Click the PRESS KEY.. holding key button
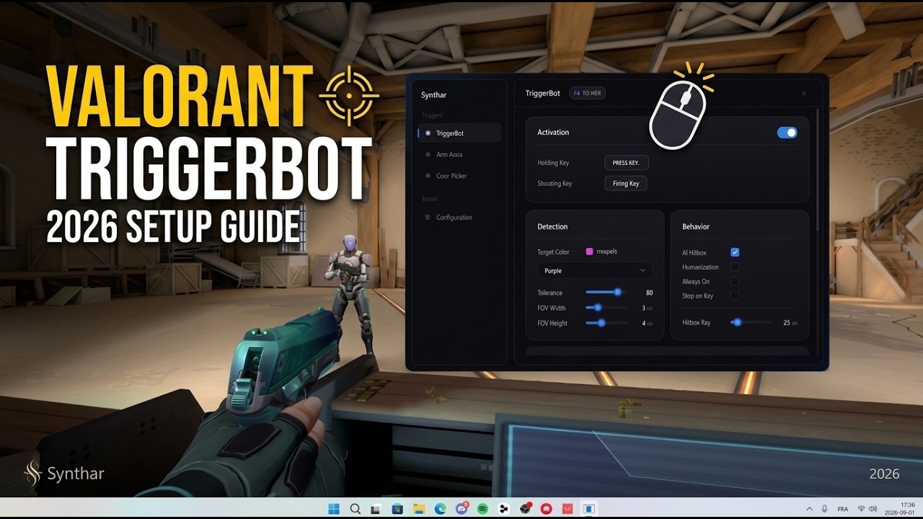The image size is (923, 519). coord(626,163)
